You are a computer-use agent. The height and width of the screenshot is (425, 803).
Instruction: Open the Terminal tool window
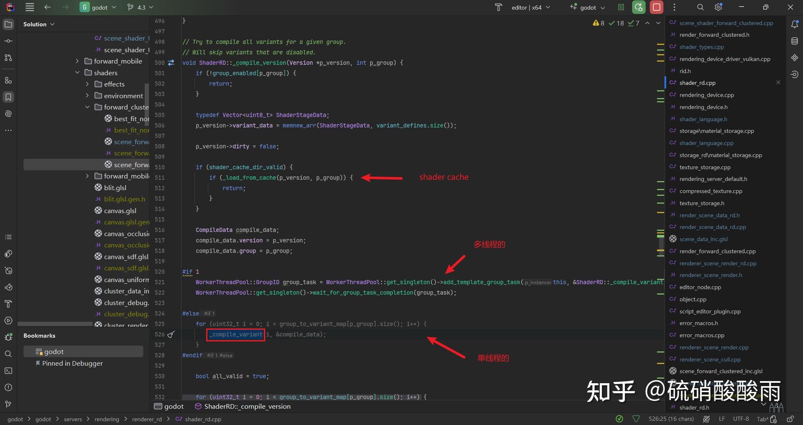[x=8, y=371]
